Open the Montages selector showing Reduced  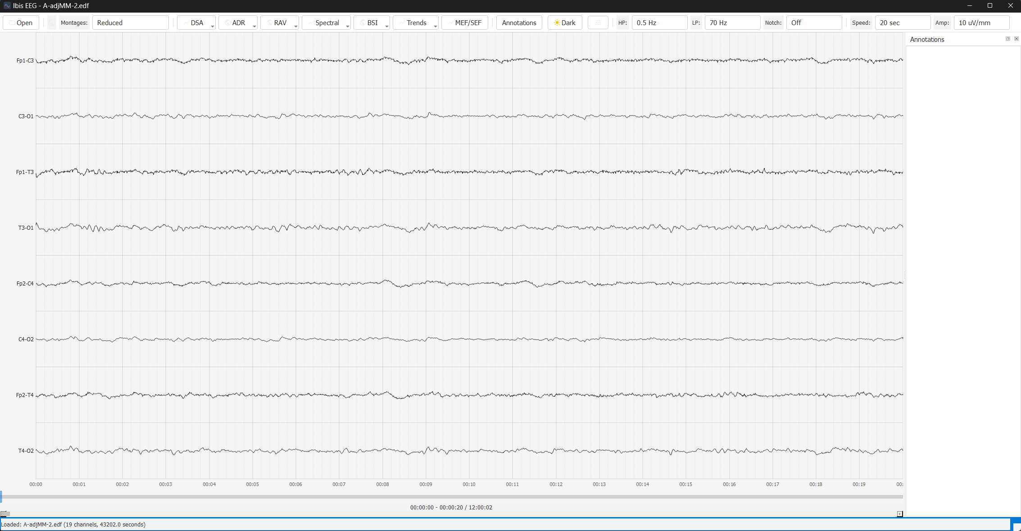[131, 22]
